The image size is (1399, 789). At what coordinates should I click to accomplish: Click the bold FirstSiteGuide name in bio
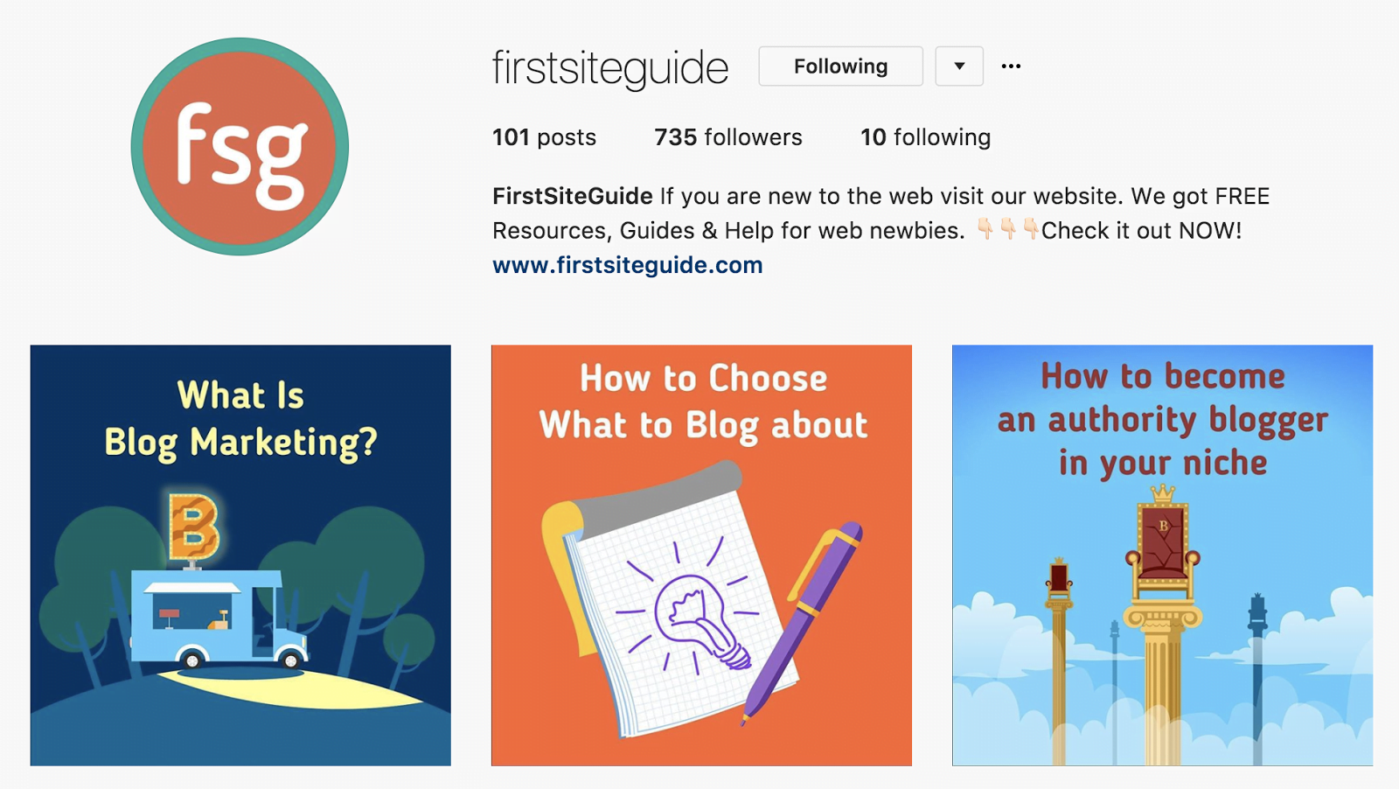coord(573,196)
